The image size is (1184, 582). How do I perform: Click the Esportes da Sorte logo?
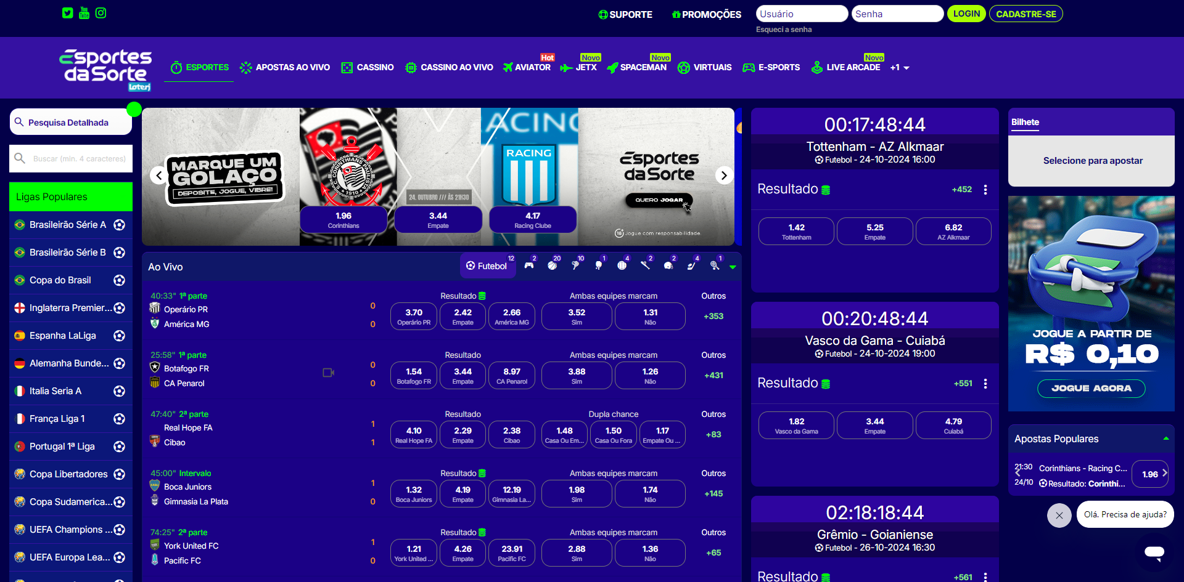click(x=105, y=70)
